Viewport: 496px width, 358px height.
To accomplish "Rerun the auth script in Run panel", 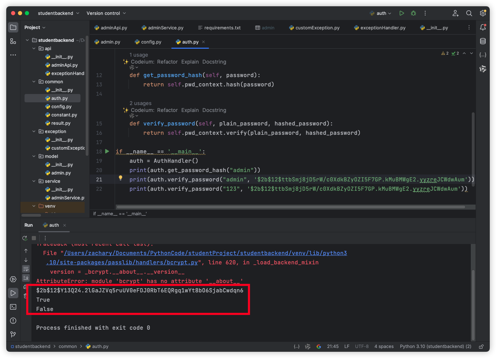I will [25, 238].
